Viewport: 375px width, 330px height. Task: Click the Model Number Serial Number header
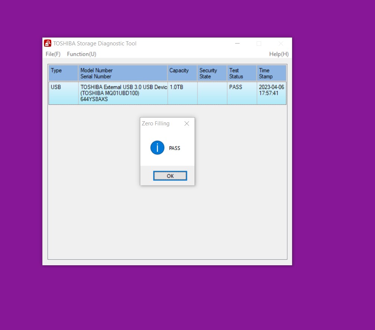pyautogui.click(x=123, y=73)
